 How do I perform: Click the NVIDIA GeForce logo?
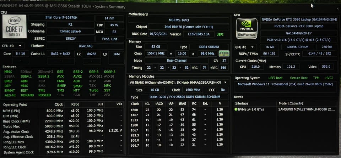coord(247,28)
